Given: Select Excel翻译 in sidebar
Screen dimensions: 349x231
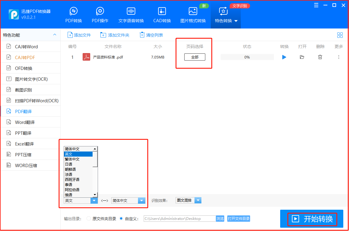Looking at the screenshot, I should (x=31, y=144).
